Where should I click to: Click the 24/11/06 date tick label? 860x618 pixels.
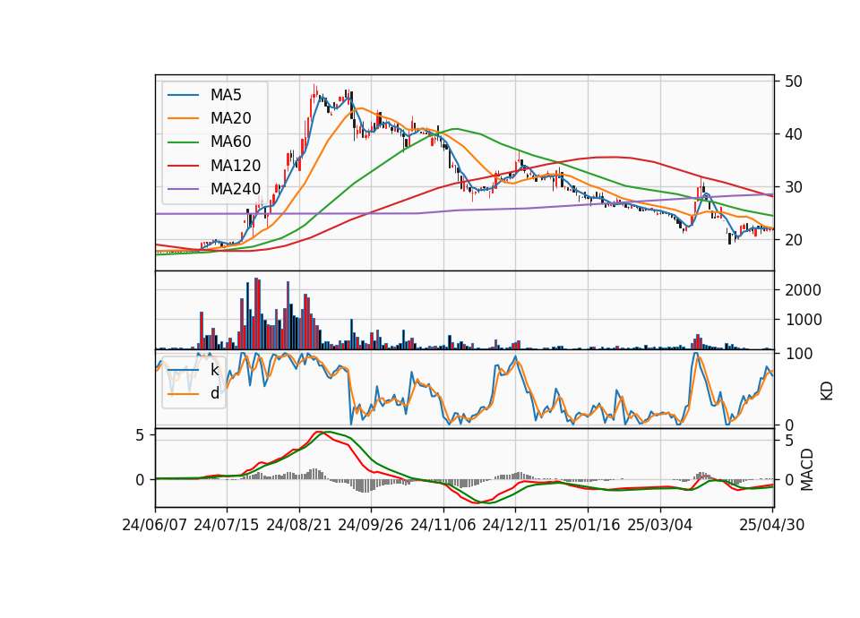pos(443,526)
